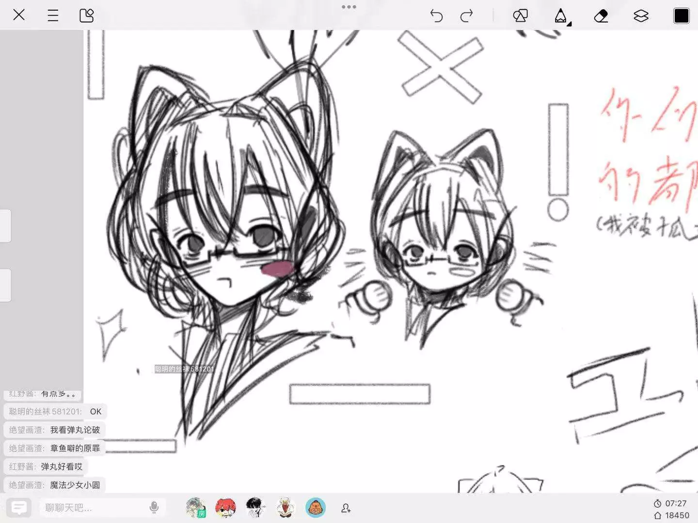Viewport: 698px width, 523px height.
Task: Redo the last undone stroke
Action: pos(466,16)
